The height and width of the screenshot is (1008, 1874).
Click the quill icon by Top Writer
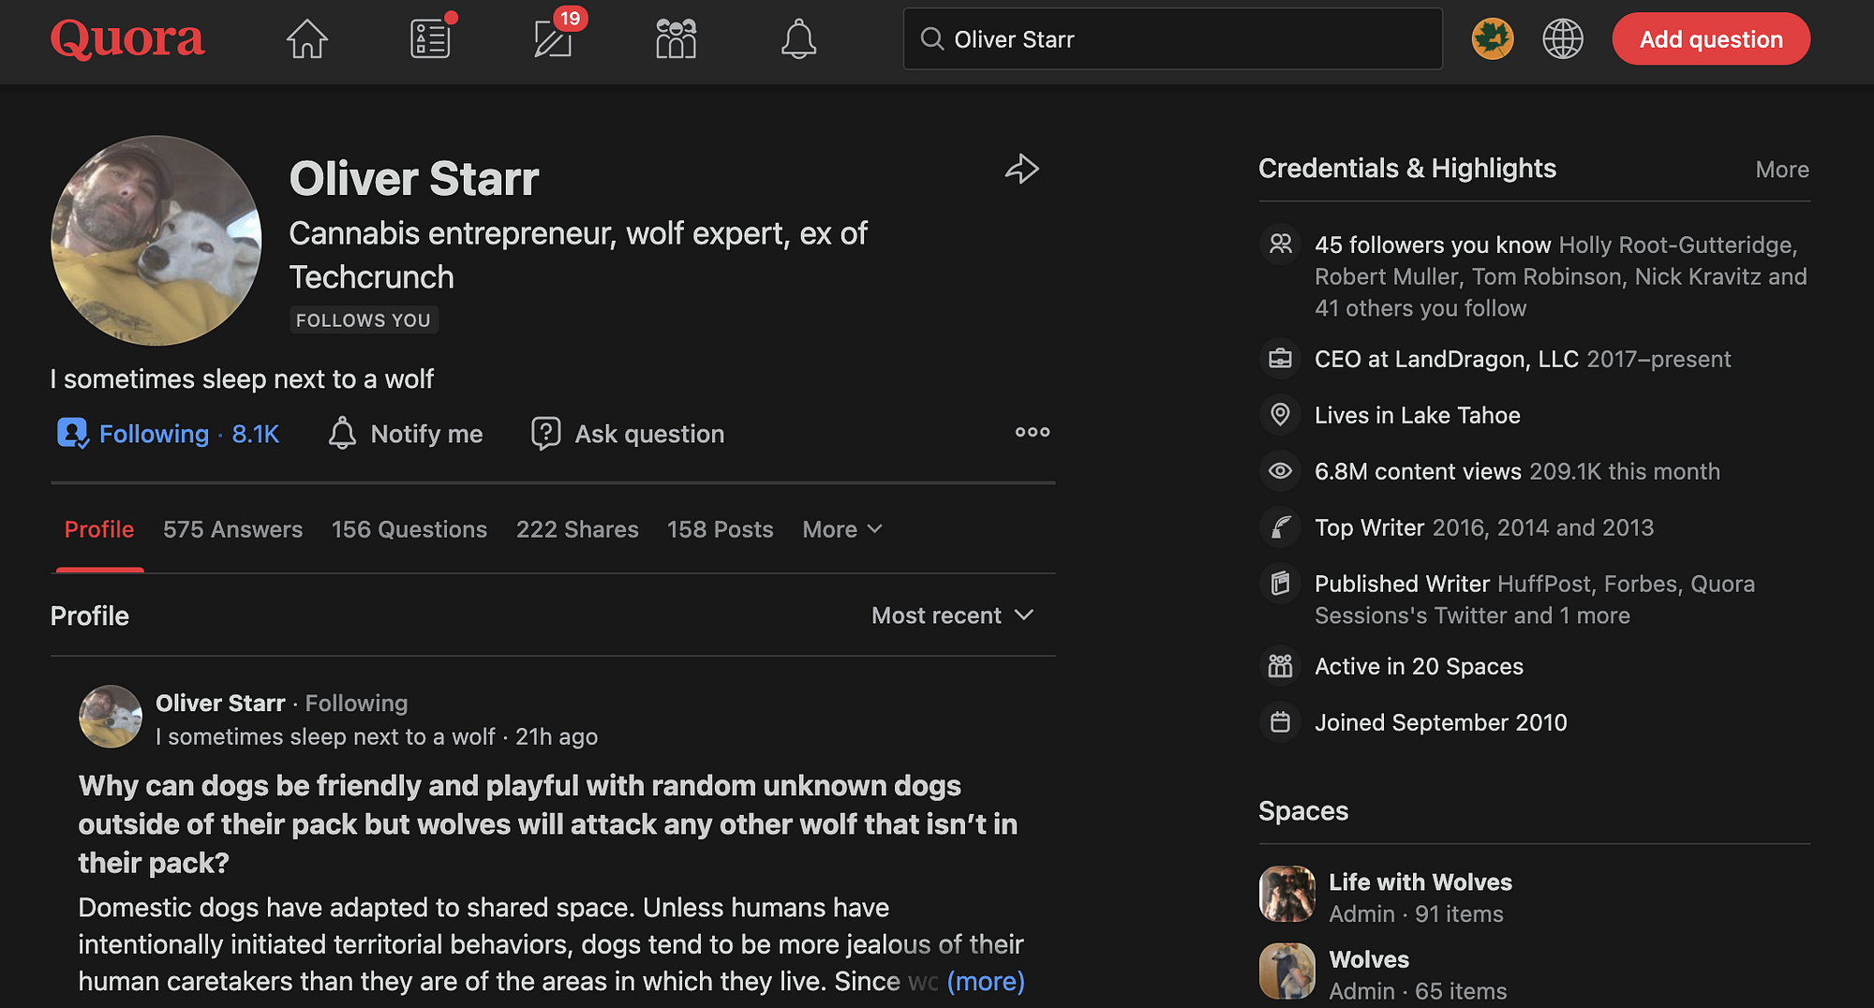coord(1280,527)
